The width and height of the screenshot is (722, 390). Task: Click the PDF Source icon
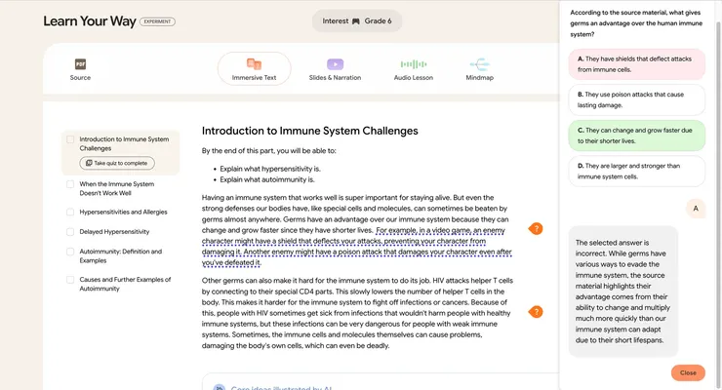click(80, 63)
